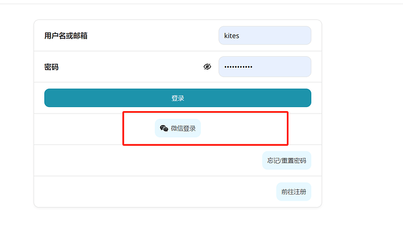The height and width of the screenshot is (238, 403).
Task: Click the 登录 login button
Action: [x=178, y=98]
